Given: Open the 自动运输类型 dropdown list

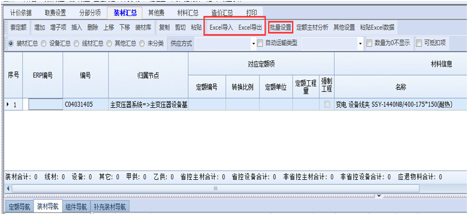Looking at the screenshot, I should [361, 44].
